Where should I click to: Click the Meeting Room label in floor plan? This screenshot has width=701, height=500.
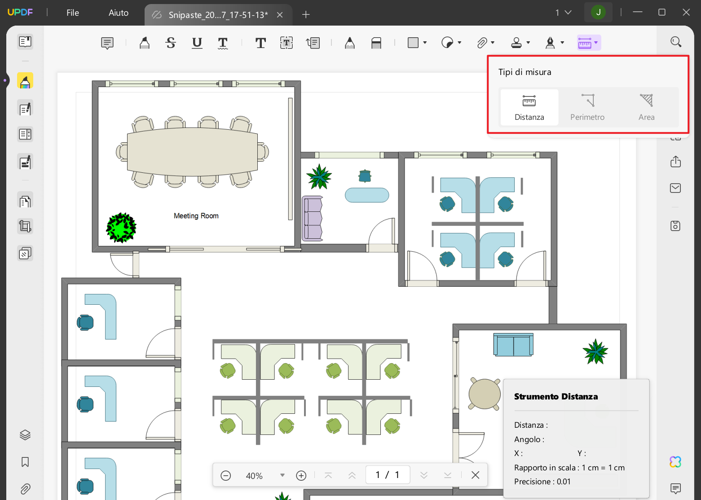click(x=196, y=216)
